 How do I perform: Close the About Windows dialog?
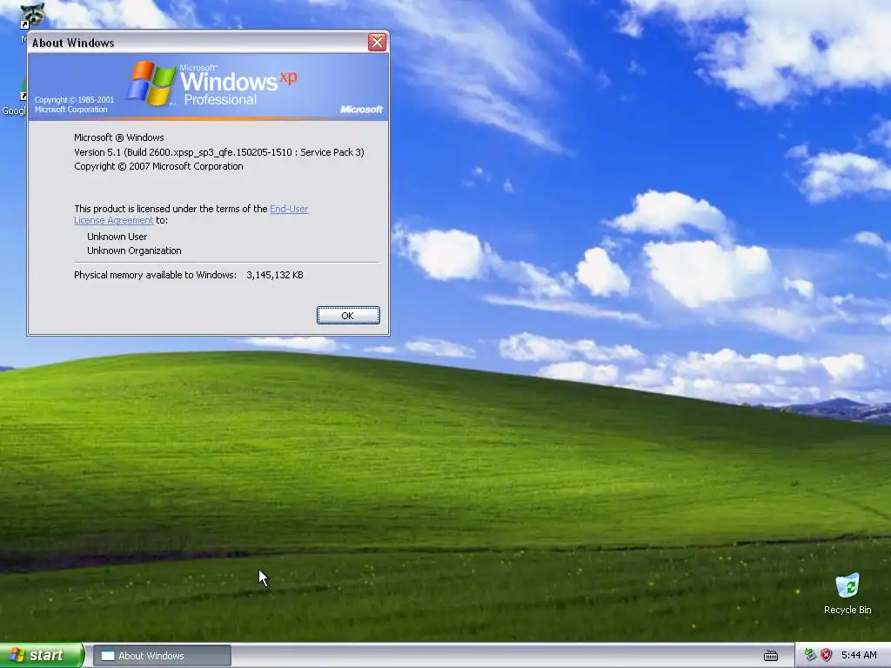pyautogui.click(x=377, y=42)
